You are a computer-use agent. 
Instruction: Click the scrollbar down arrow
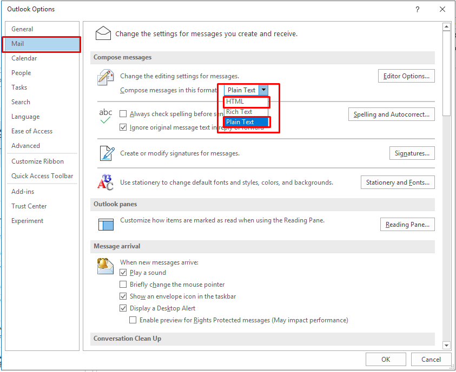446,345
